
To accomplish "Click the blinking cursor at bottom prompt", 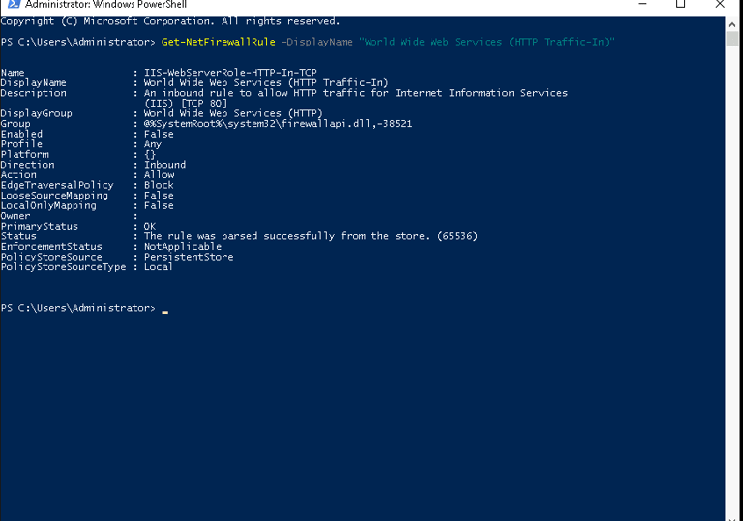I will pos(164,312).
